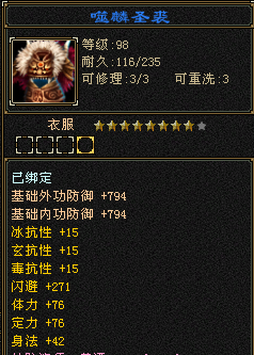Viewport: 254px width, 355px height.
Task: Click the 已绑定 bound status text
Action: coord(32,178)
